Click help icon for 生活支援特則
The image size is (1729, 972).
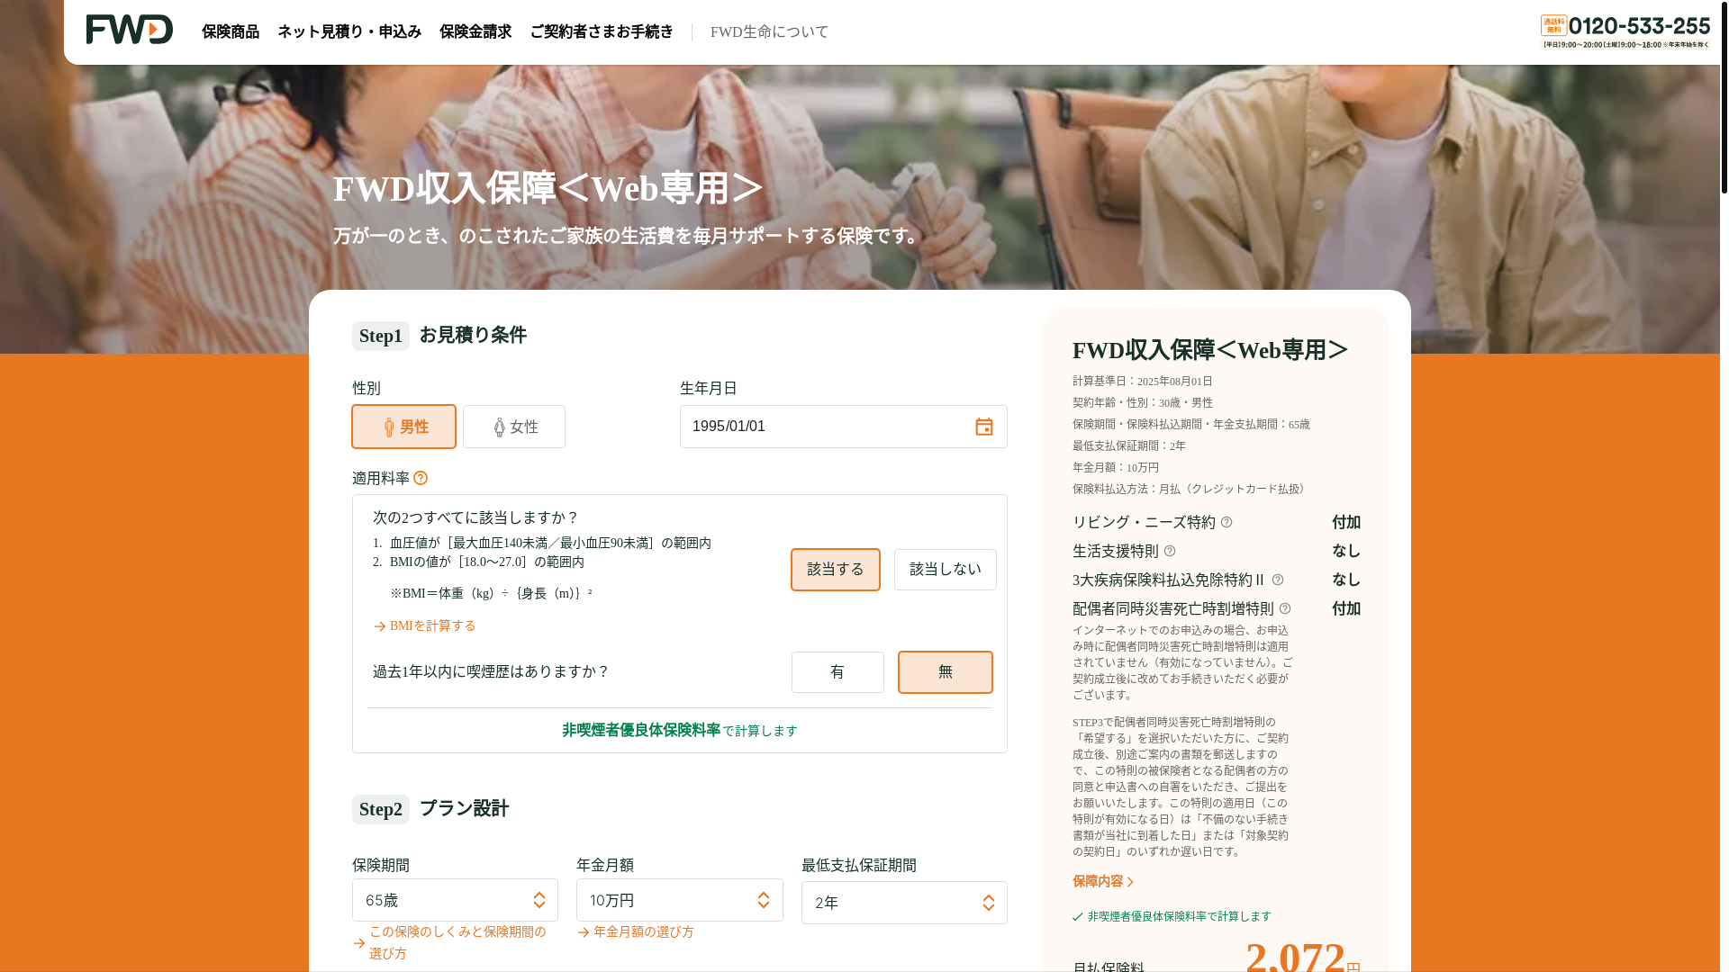1170,551
